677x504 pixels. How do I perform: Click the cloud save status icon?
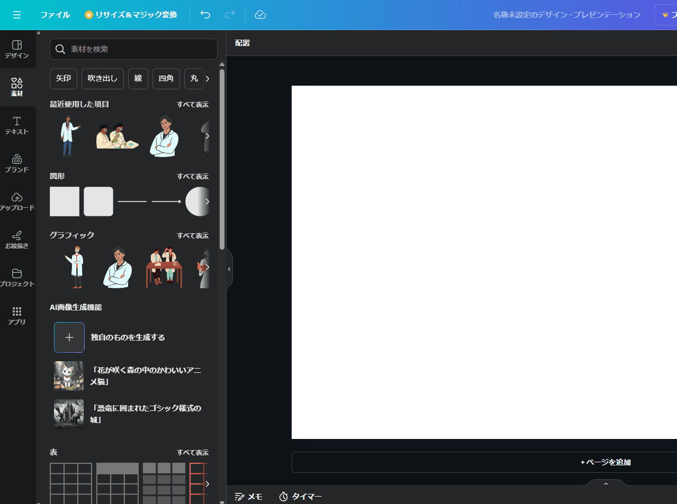click(260, 15)
